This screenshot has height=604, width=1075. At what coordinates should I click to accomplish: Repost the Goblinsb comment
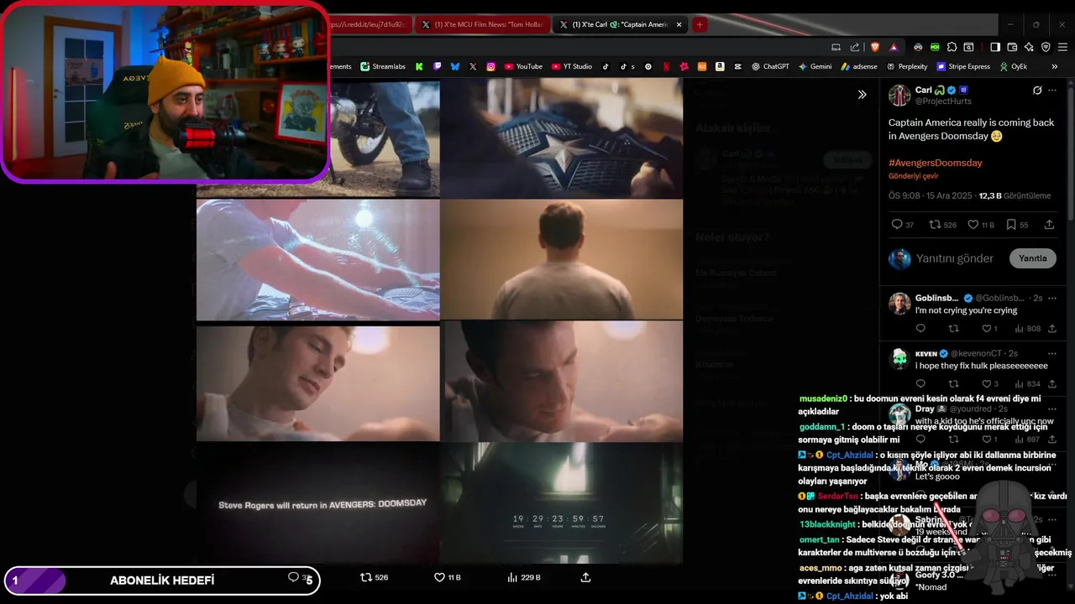(x=953, y=329)
